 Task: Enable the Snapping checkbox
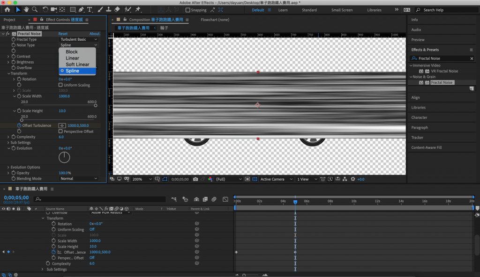tap(188, 10)
